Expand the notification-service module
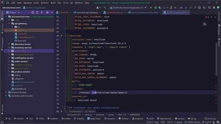The image size is (221, 124). tap(9, 58)
